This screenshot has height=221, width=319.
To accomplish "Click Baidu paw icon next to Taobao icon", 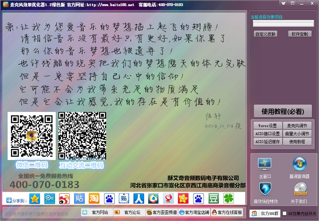I will click(109, 199).
